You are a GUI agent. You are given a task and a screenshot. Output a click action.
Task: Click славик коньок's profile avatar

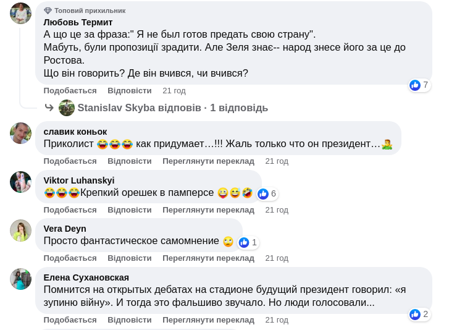[x=20, y=133]
